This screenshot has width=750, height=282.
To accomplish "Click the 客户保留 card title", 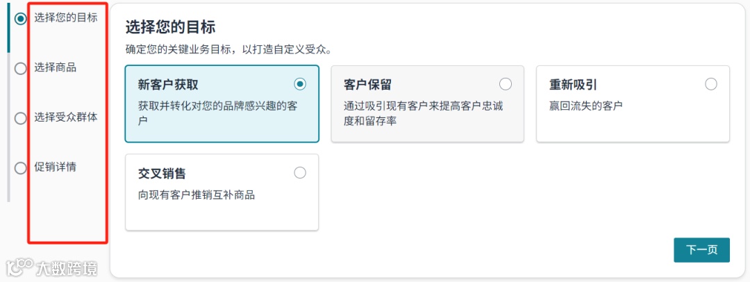I will pos(368,85).
